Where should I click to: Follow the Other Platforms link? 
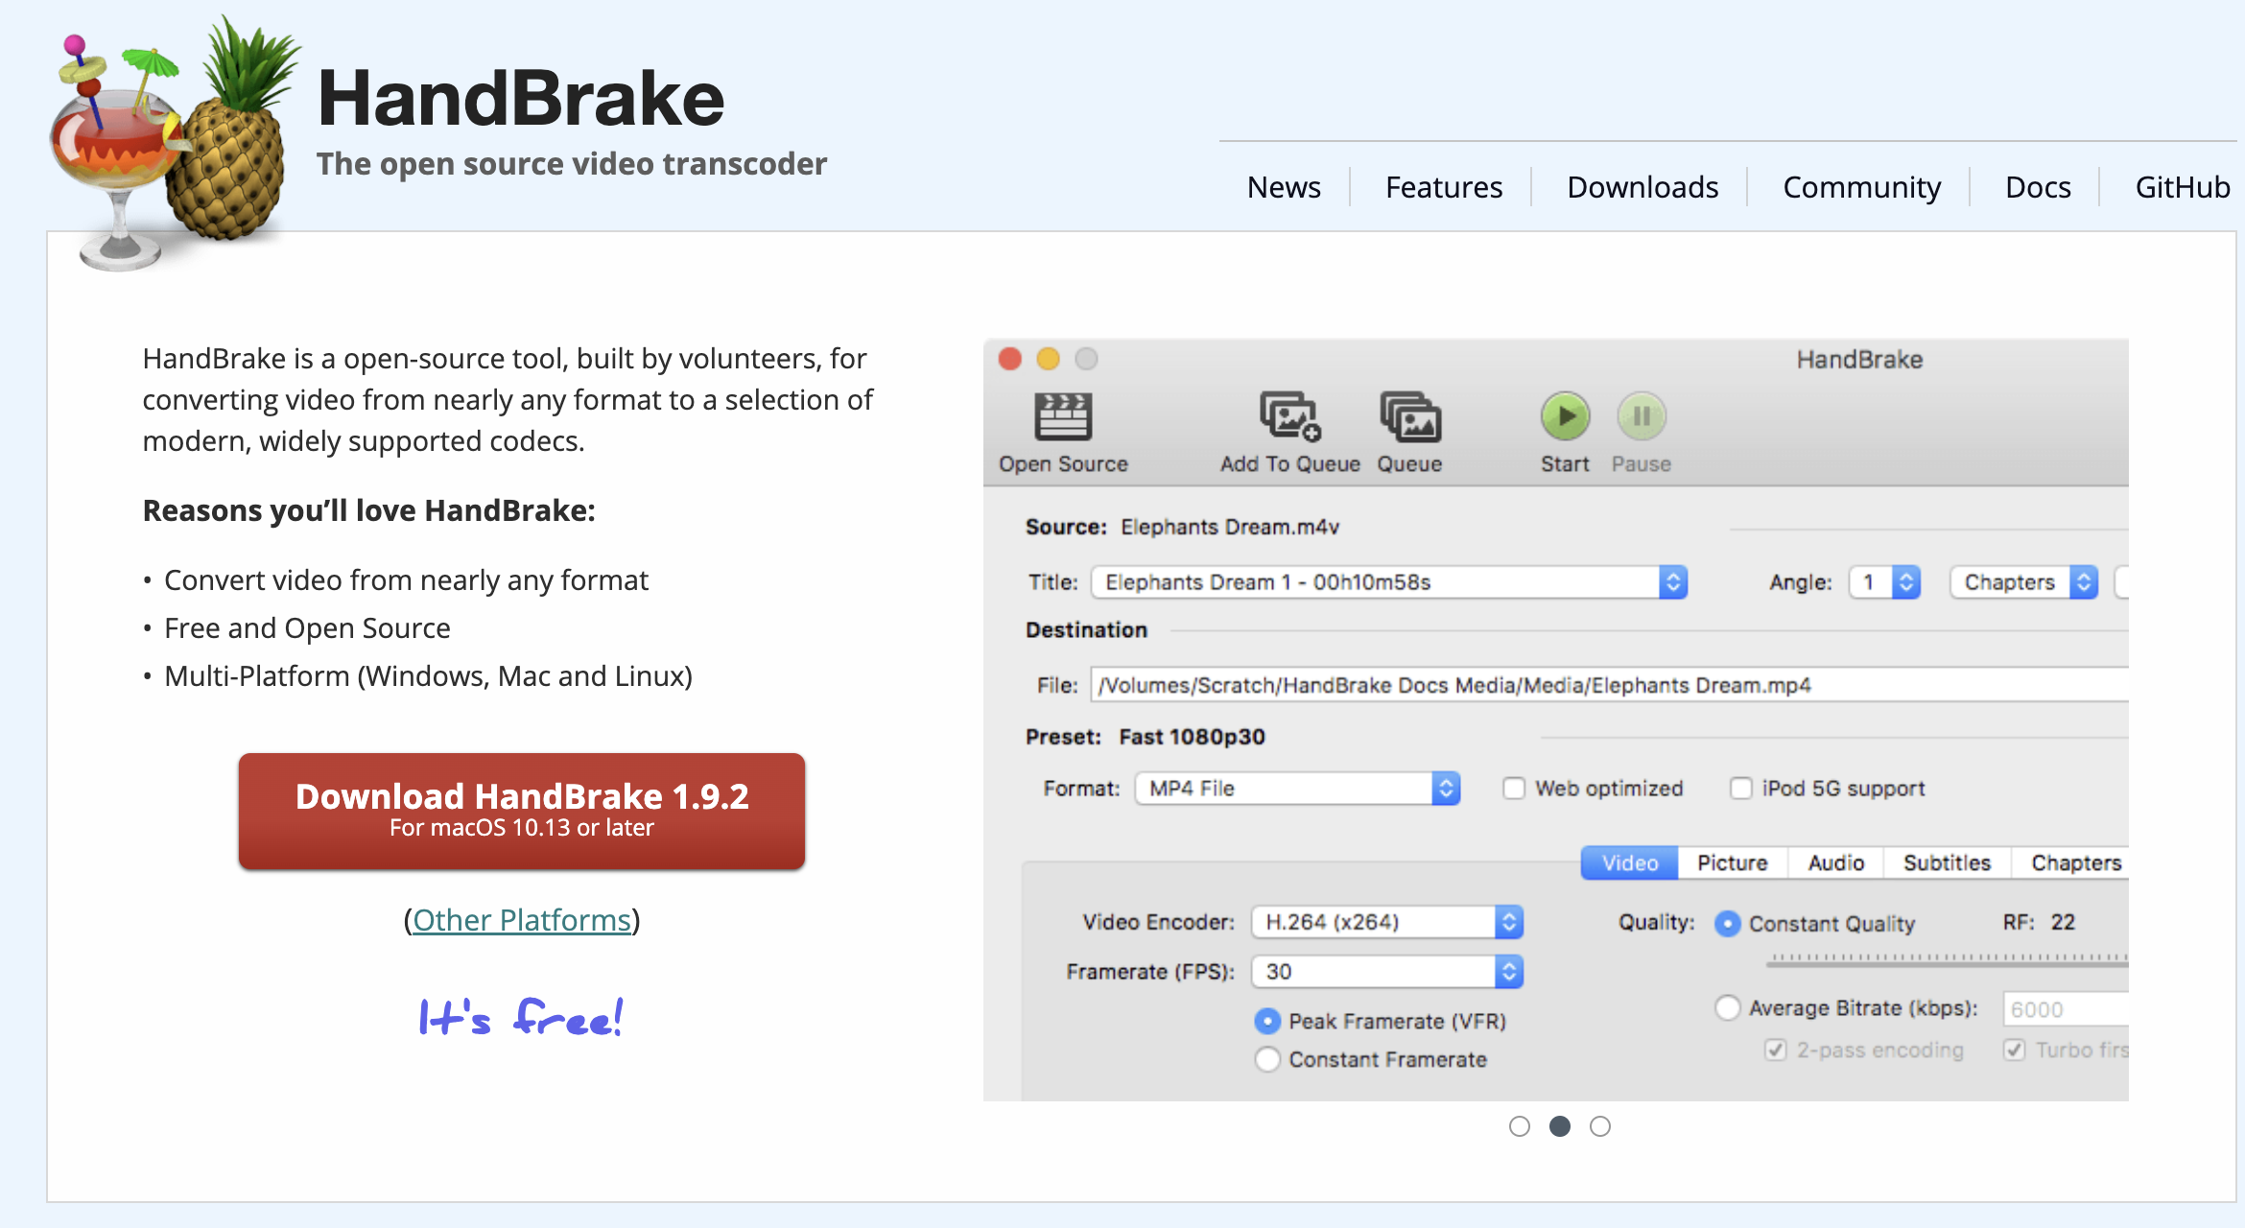tap(521, 920)
